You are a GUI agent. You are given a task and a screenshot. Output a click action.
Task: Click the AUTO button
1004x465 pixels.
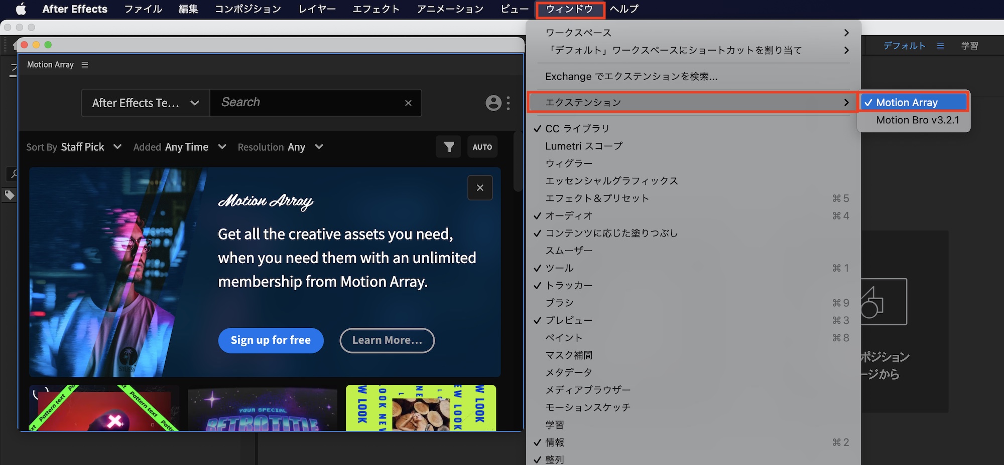click(482, 147)
